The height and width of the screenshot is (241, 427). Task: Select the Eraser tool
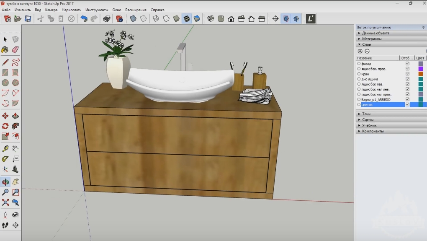pos(15,50)
